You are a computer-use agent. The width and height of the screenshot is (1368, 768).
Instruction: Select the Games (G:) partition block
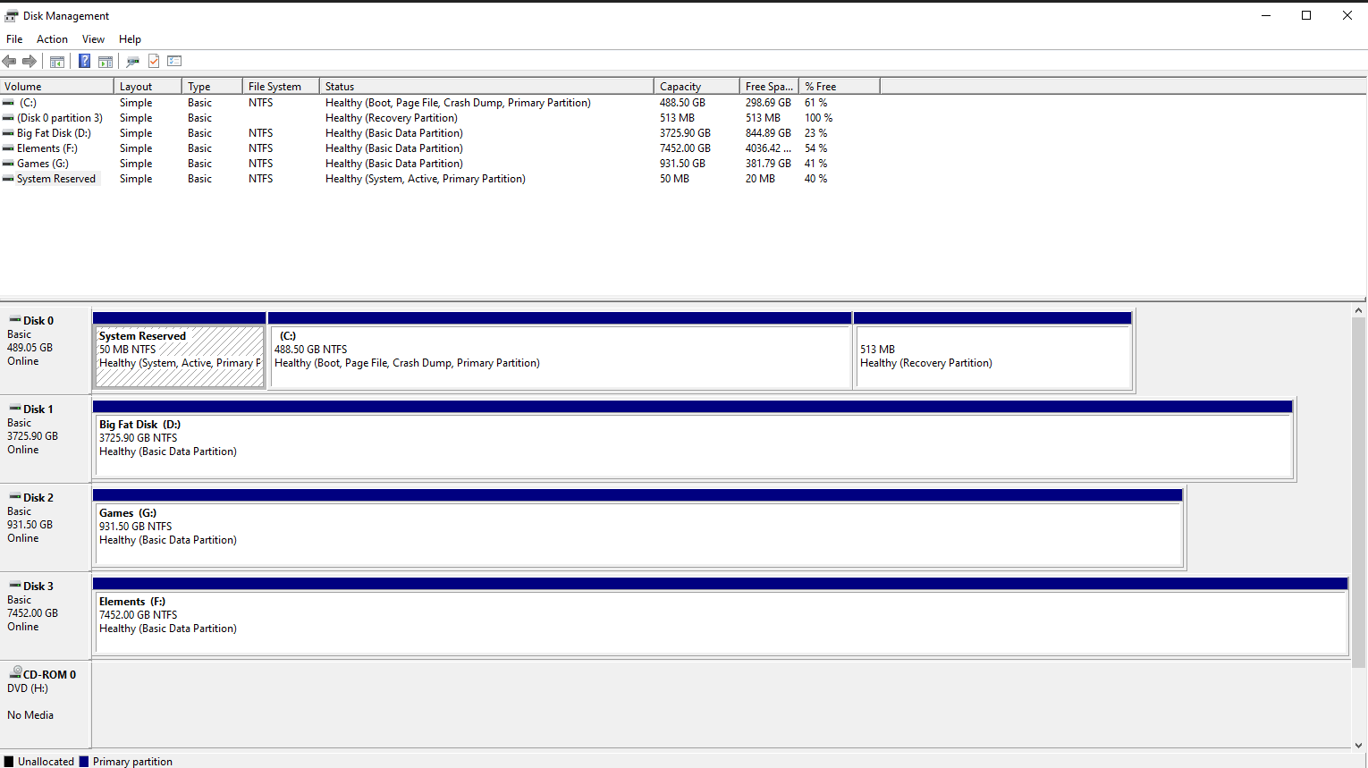click(638, 527)
